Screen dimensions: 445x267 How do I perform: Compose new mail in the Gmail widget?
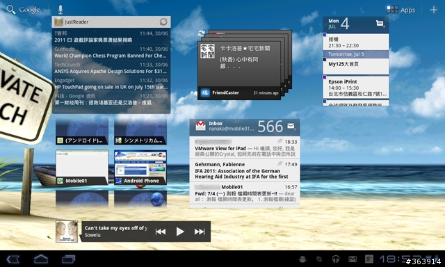click(x=291, y=127)
